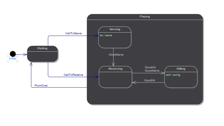Click the Playing composite state title
This screenshot has width=224, height=126.
(145, 17)
